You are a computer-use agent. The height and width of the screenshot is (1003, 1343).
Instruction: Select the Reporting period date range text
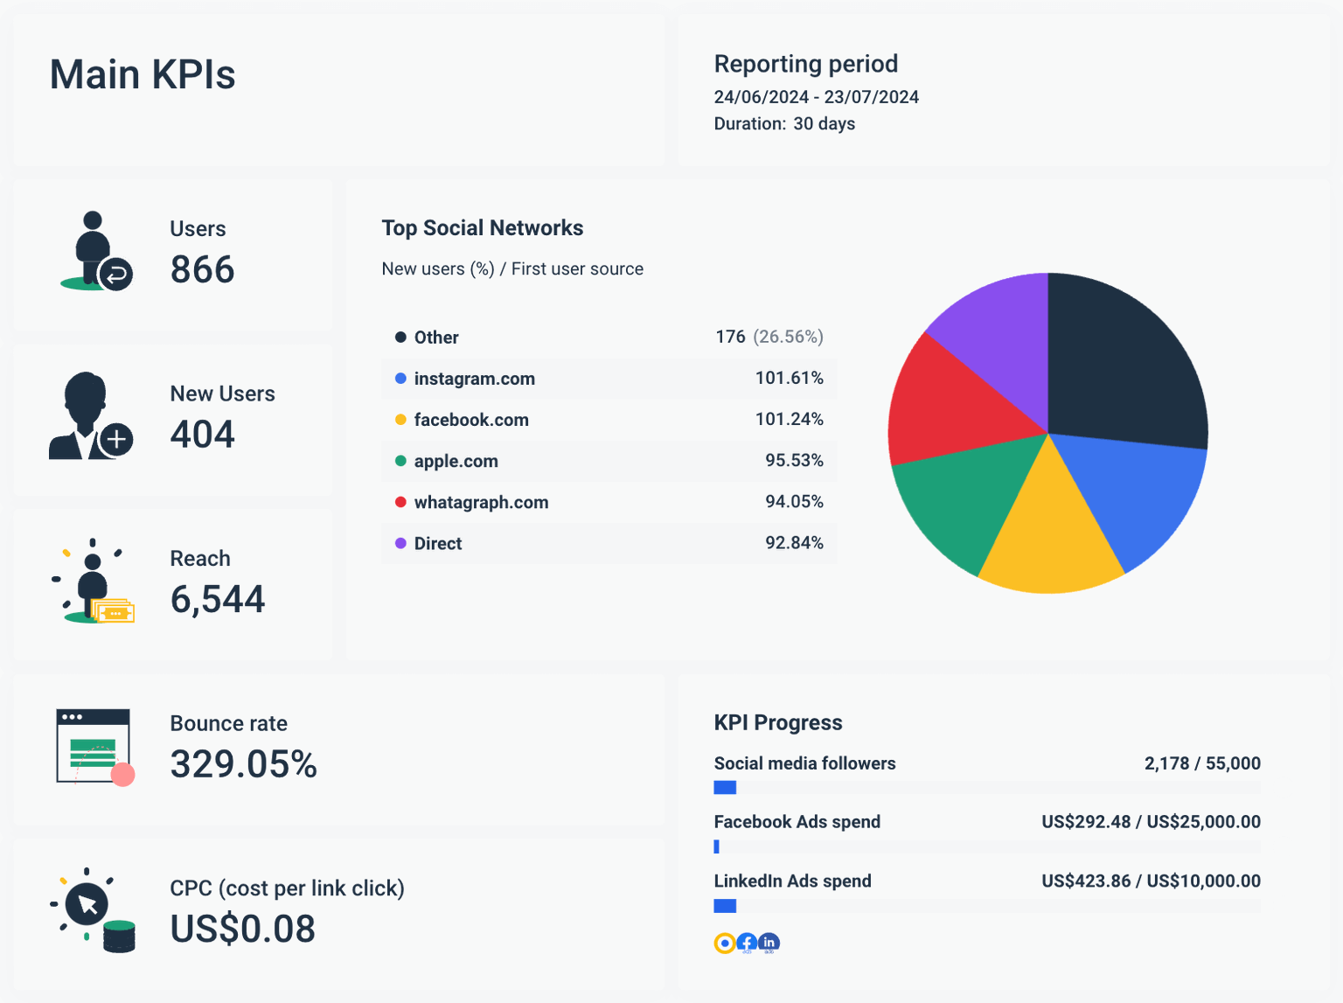[x=816, y=97]
